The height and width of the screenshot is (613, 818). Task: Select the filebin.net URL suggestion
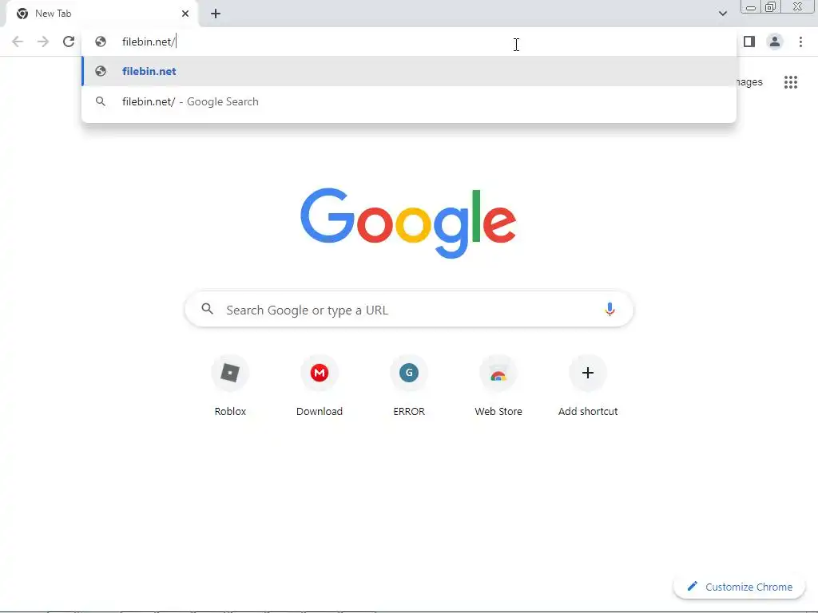pyautogui.click(x=409, y=71)
